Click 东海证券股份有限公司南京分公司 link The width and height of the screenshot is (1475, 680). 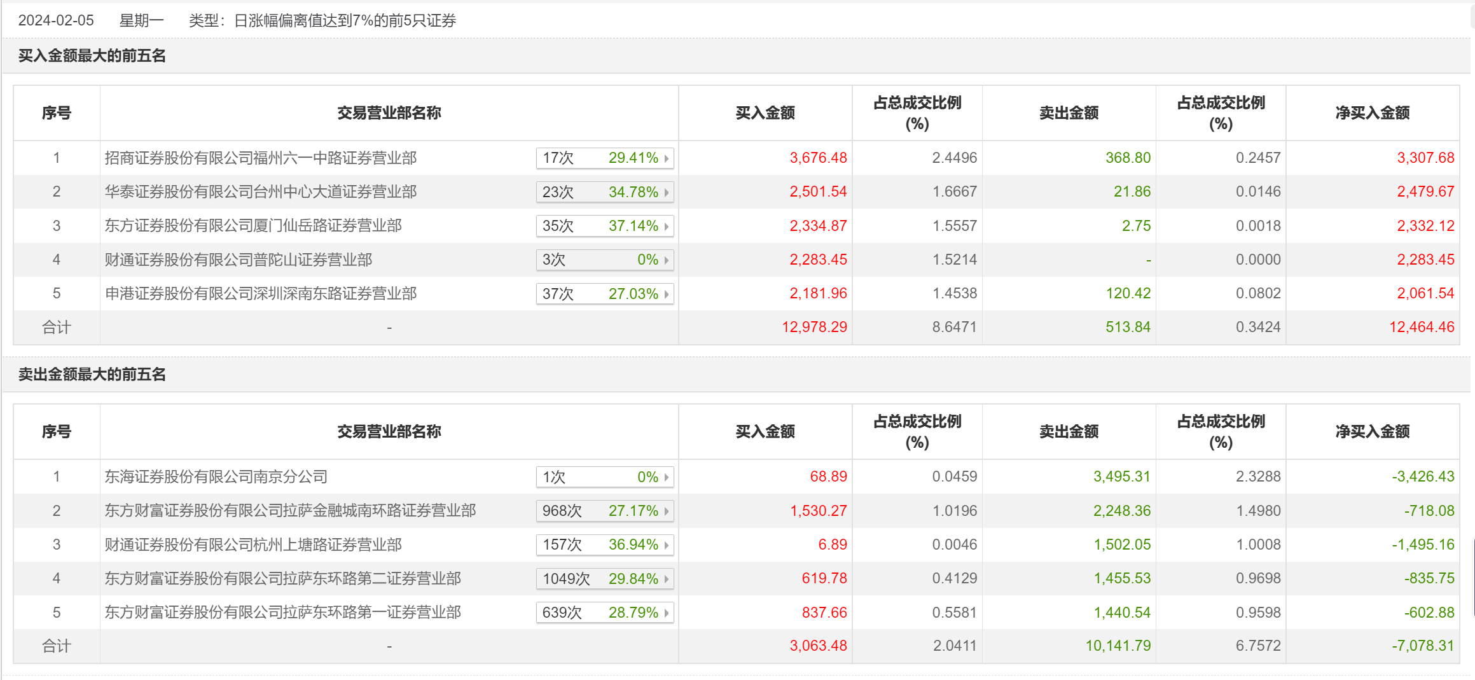216,477
